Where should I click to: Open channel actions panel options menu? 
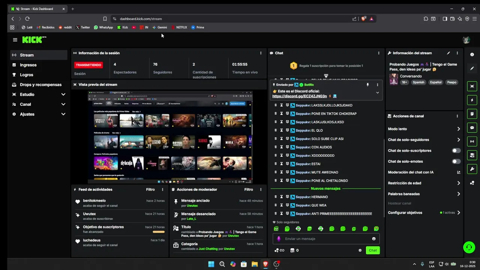pos(457,116)
